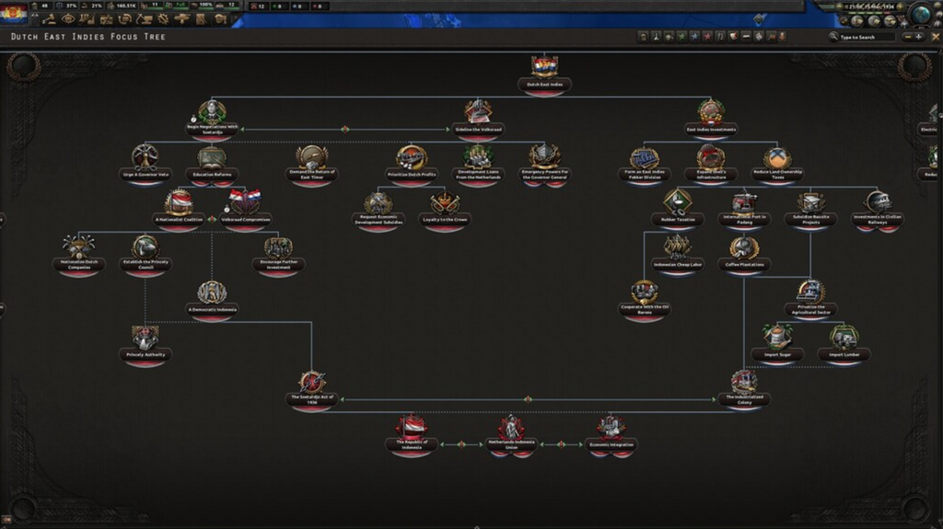
Task: Click the date display to pause game
Action: pos(871,6)
